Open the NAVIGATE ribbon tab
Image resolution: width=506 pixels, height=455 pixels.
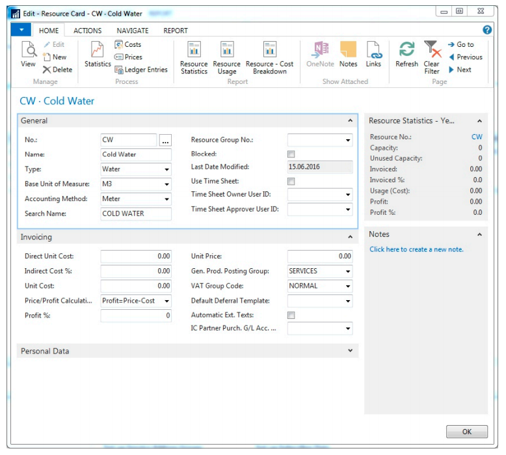click(132, 31)
